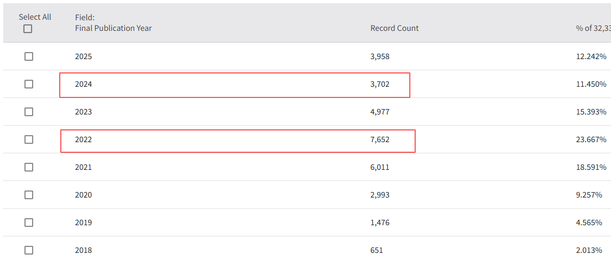Toggle the checkbox for 2021

tap(29, 167)
